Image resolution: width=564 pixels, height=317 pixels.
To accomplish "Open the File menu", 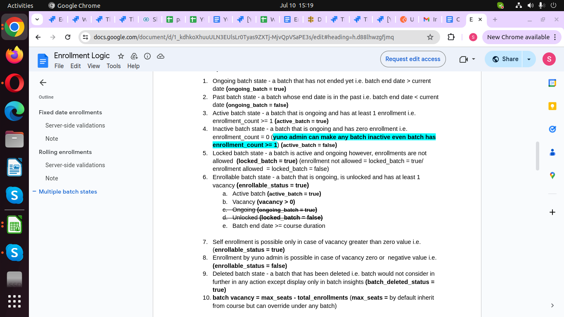I will [x=59, y=66].
